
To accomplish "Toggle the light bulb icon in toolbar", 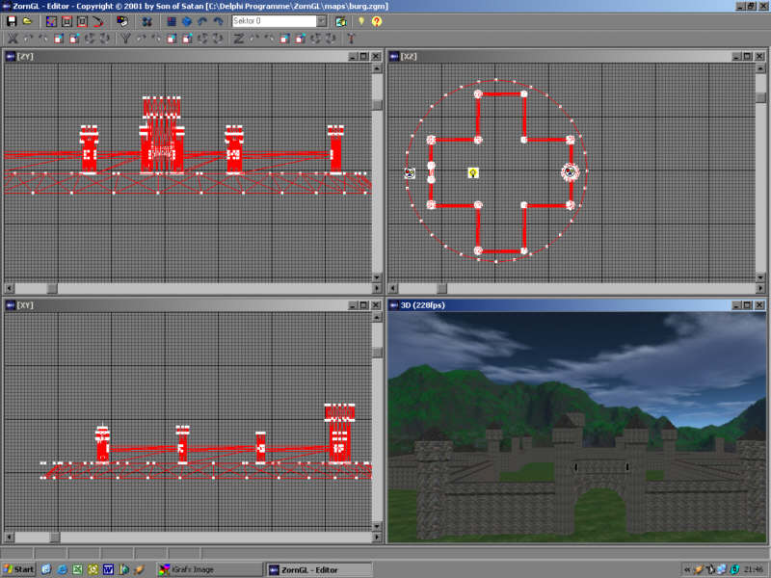I will [361, 20].
